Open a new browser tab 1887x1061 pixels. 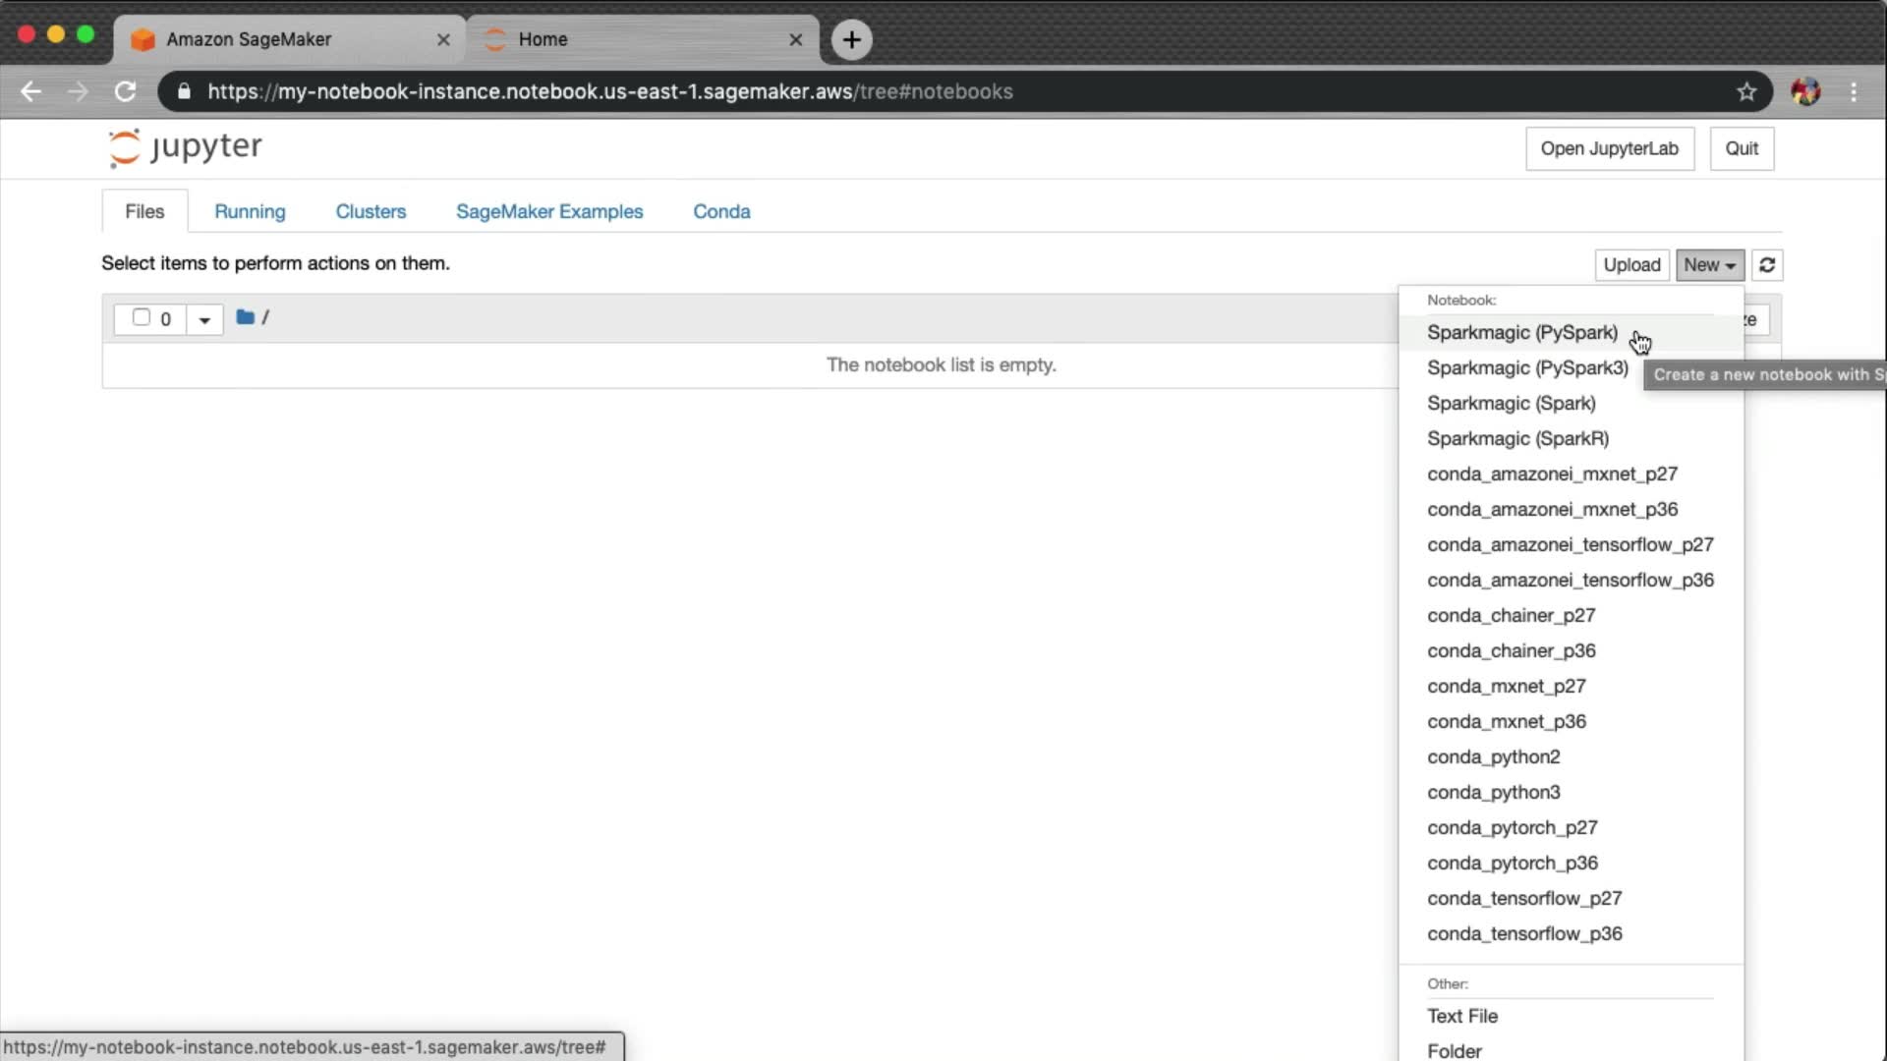click(x=851, y=39)
